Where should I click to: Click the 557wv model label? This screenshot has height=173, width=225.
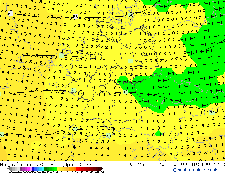(87, 165)
